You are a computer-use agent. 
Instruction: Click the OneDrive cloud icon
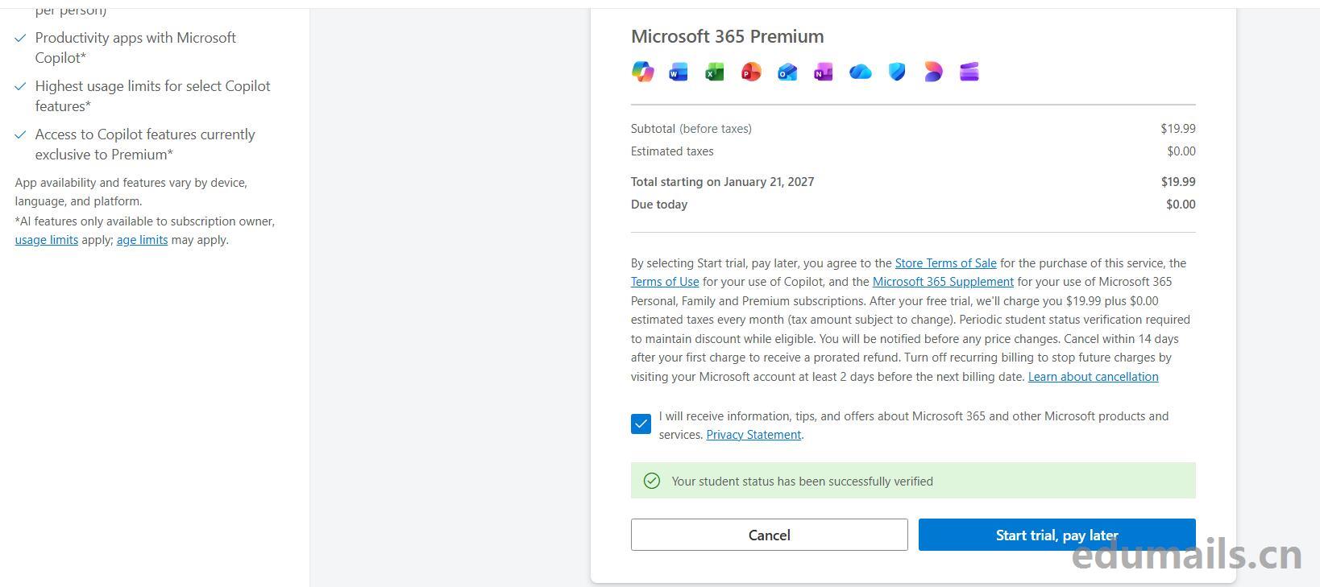(x=860, y=72)
